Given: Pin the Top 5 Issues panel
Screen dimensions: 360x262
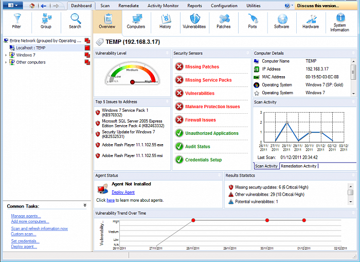Looking at the screenshot, I should pos(167,101).
